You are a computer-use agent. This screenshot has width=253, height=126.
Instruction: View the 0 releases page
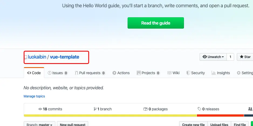click(208, 109)
